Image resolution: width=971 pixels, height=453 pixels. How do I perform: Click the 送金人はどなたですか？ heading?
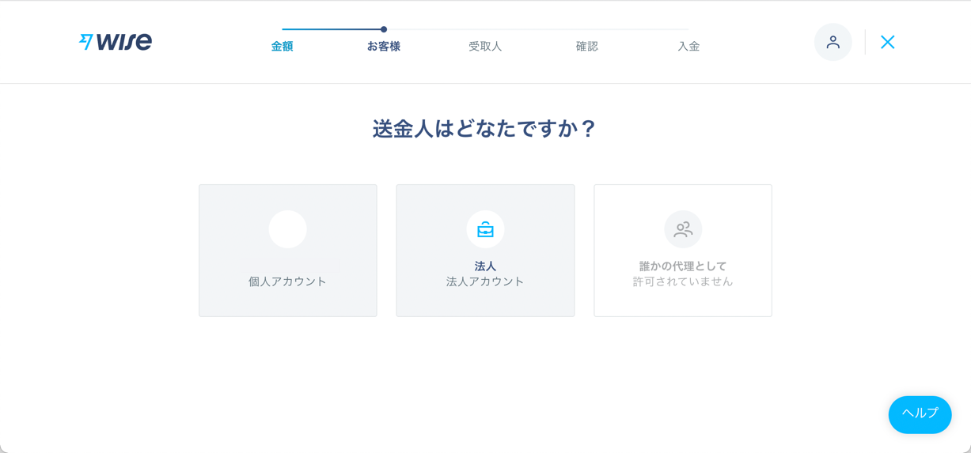(x=485, y=129)
